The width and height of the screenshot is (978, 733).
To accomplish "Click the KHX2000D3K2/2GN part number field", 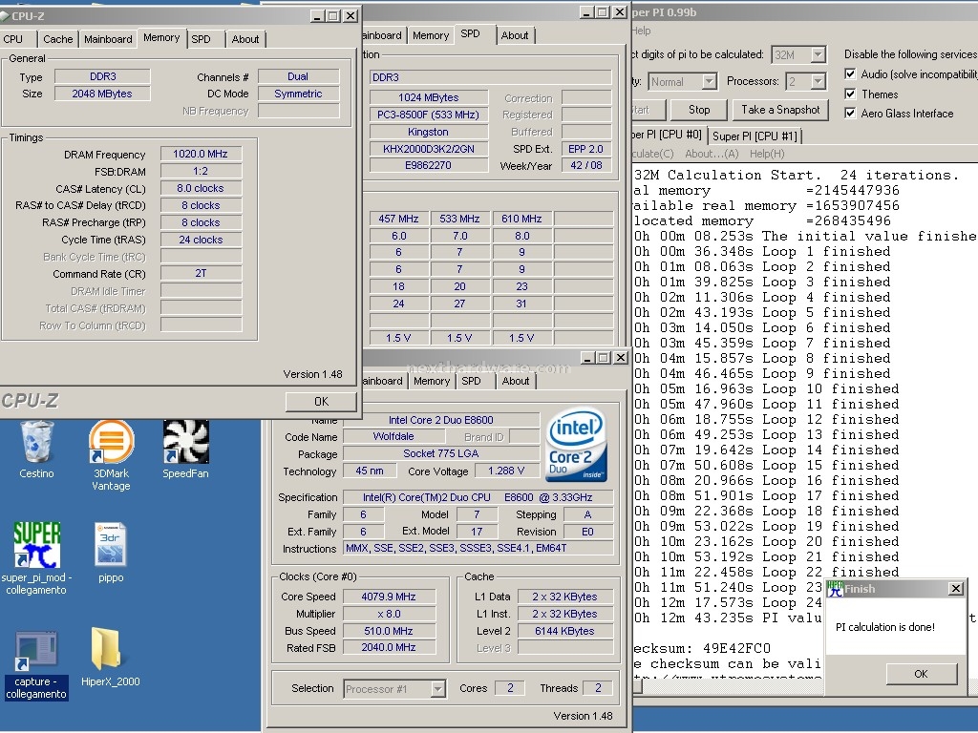I will (x=428, y=148).
